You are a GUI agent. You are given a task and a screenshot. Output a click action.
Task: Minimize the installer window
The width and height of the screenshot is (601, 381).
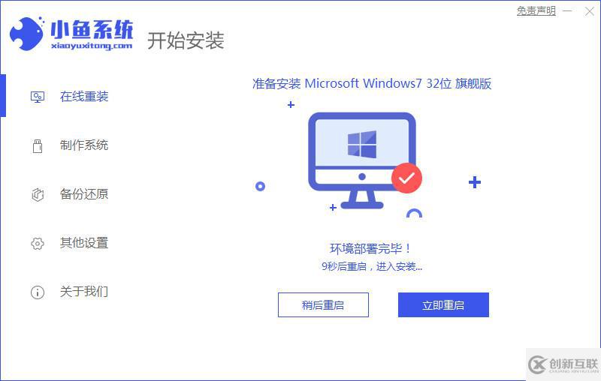pyautogui.click(x=567, y=11)
